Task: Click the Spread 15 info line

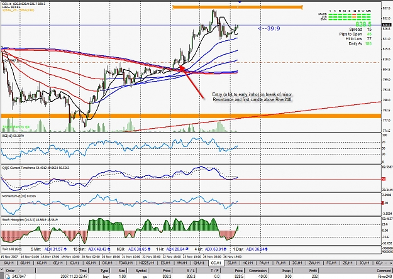Action: click(x=360, y=30)
